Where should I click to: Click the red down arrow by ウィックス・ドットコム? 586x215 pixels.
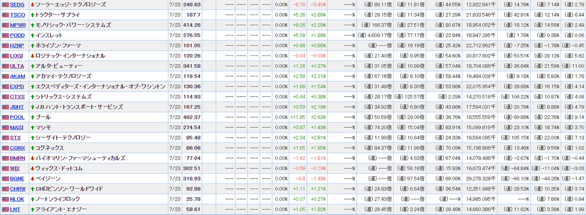pyautogui.click(x=32, y=168)
